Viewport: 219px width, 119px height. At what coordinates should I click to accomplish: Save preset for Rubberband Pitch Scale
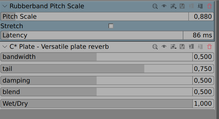coord(182,6)
